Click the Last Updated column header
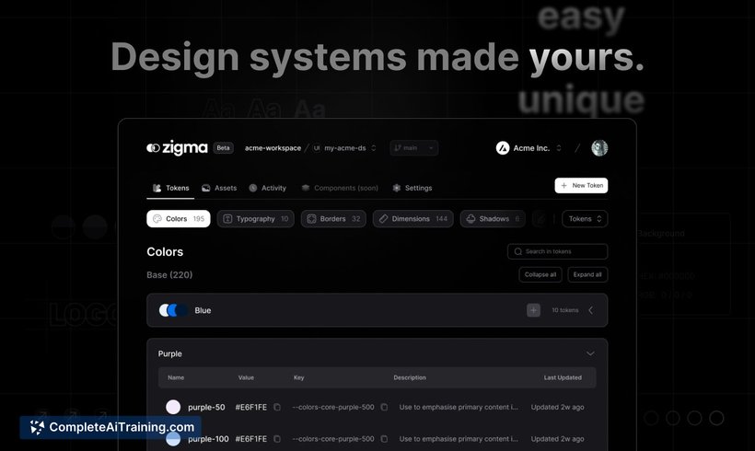The height and width of the screenshot is (451, 755). (x=563, y=377)
